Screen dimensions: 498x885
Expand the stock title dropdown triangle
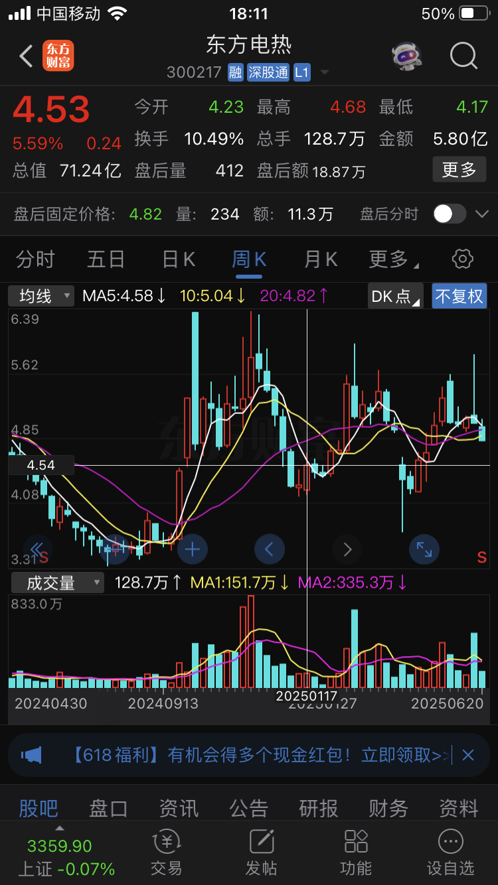pyautogui.click(x=325, y=72)
